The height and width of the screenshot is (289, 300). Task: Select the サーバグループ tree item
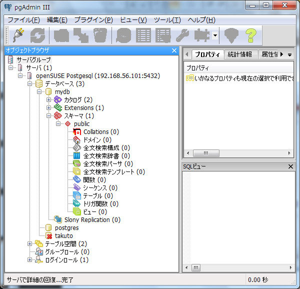(33, 60)
